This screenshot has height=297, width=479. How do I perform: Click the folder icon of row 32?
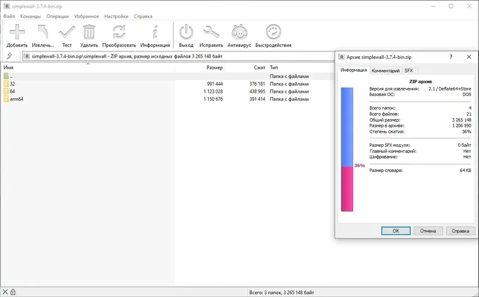[x=6, y=84]
